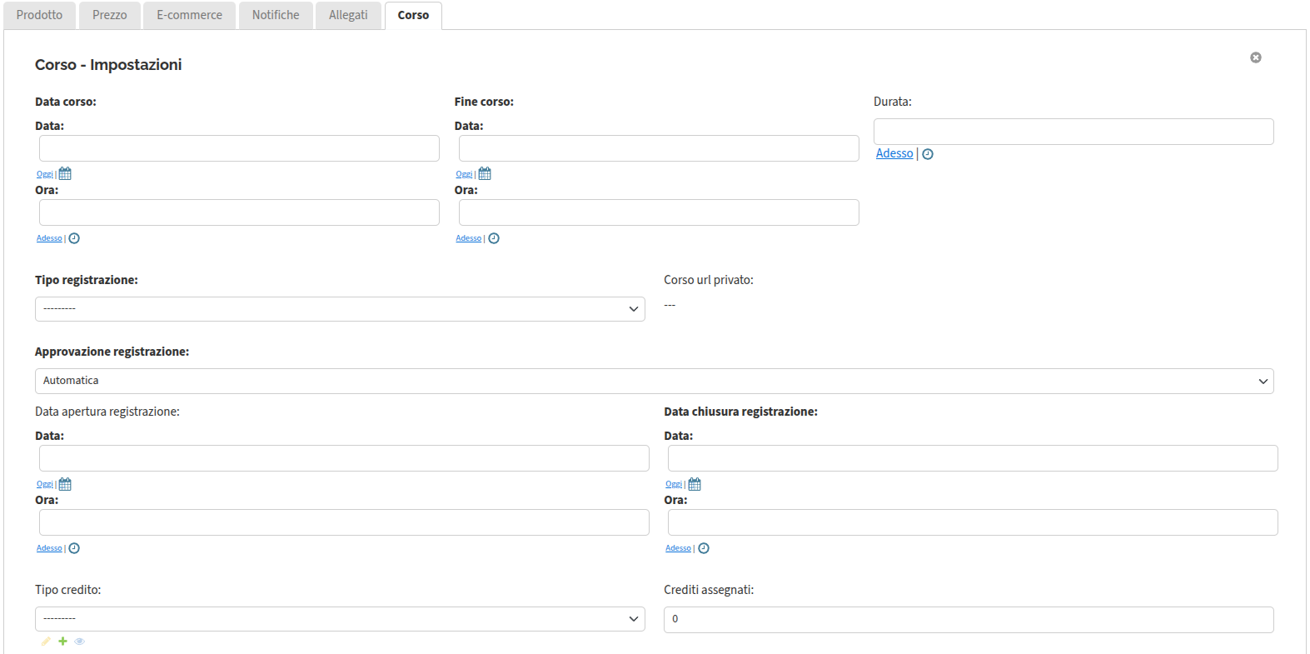
Task: Click Adesso link under Fine corso time
Action: (x=469, y=238)
